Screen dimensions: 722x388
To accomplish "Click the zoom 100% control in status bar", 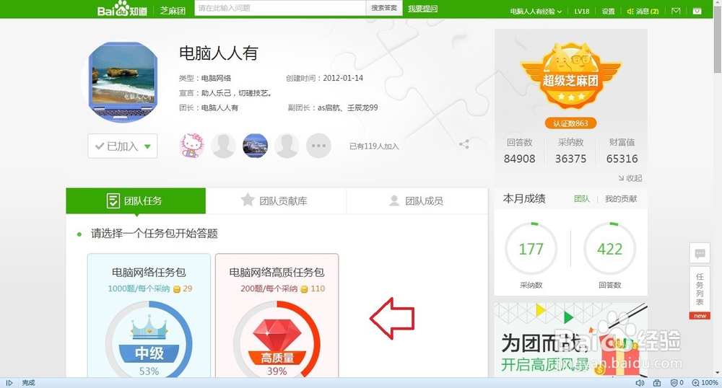I will (x=705, y=382).
